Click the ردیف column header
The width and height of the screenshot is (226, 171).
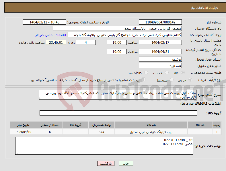pyautogui.click(x=217, y=125)
